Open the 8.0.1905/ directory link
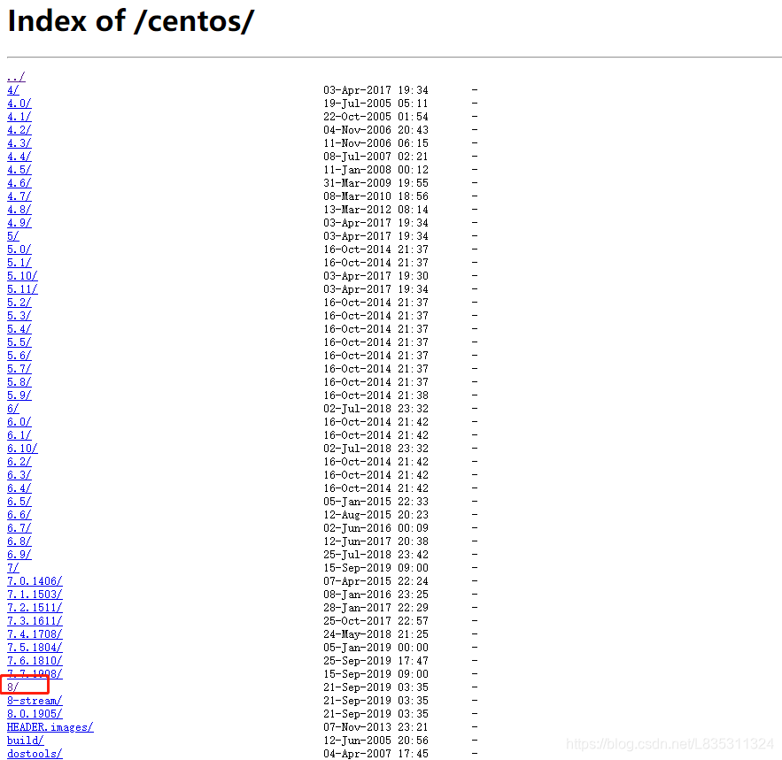The height and width of the screenshot is (760, 782). [35, 714]
